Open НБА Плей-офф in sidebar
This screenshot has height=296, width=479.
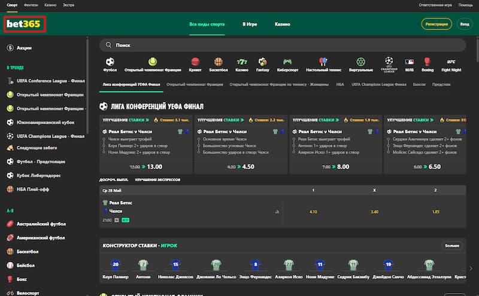(28, 189)
